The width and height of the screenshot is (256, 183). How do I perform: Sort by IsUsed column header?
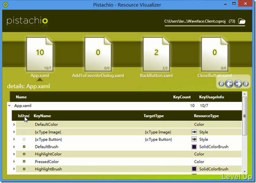[23, 116]
